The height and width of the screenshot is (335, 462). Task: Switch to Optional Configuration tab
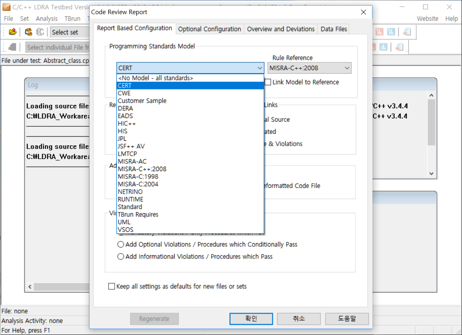click(x=210, y=29)
